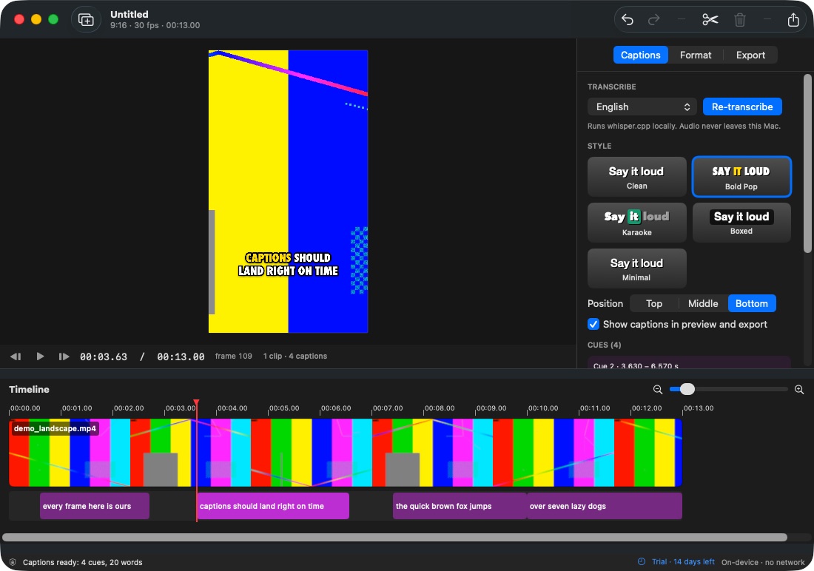
Task: Click the captions panel vertical scrollbar
Action: [807, 163]
